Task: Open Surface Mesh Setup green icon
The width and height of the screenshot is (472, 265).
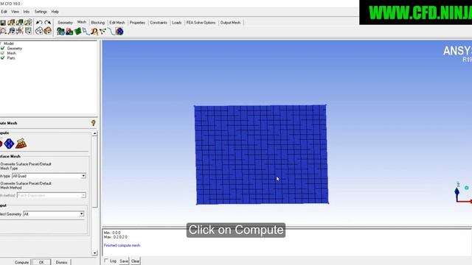Action: click(x=77, y=31)
